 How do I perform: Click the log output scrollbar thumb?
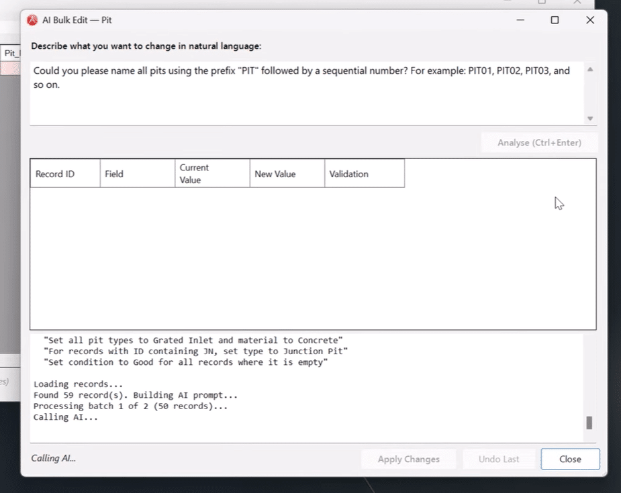click(589, 423)
